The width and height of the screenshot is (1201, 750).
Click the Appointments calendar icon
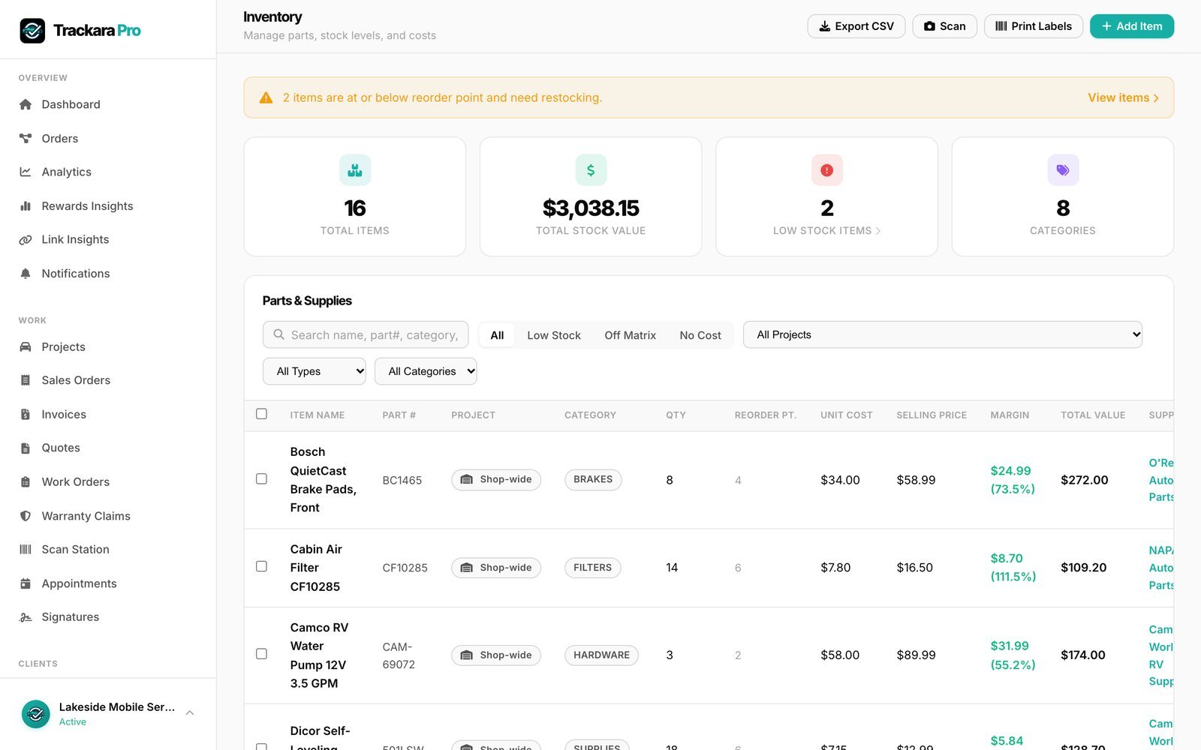pos(26,583)
